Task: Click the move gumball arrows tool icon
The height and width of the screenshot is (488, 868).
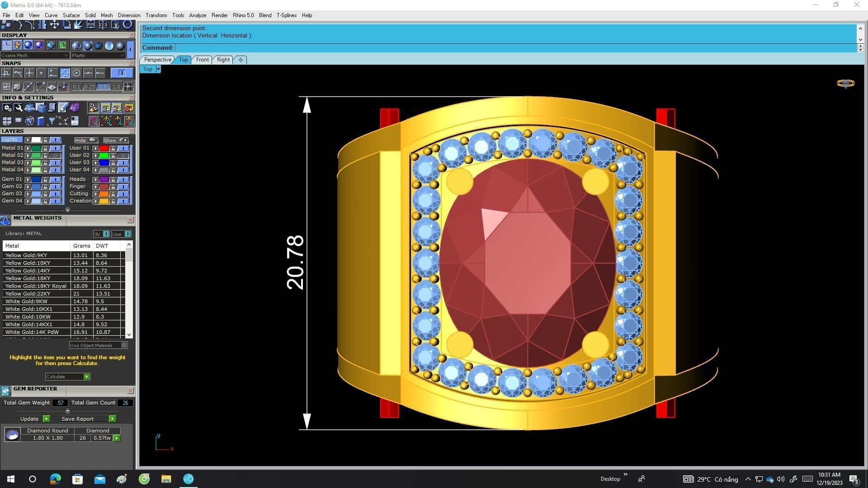Action: 55,24
